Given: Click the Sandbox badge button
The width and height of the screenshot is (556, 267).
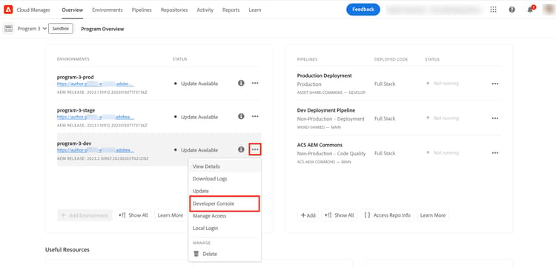Looking at the screenshot, I should click(61, 29).
